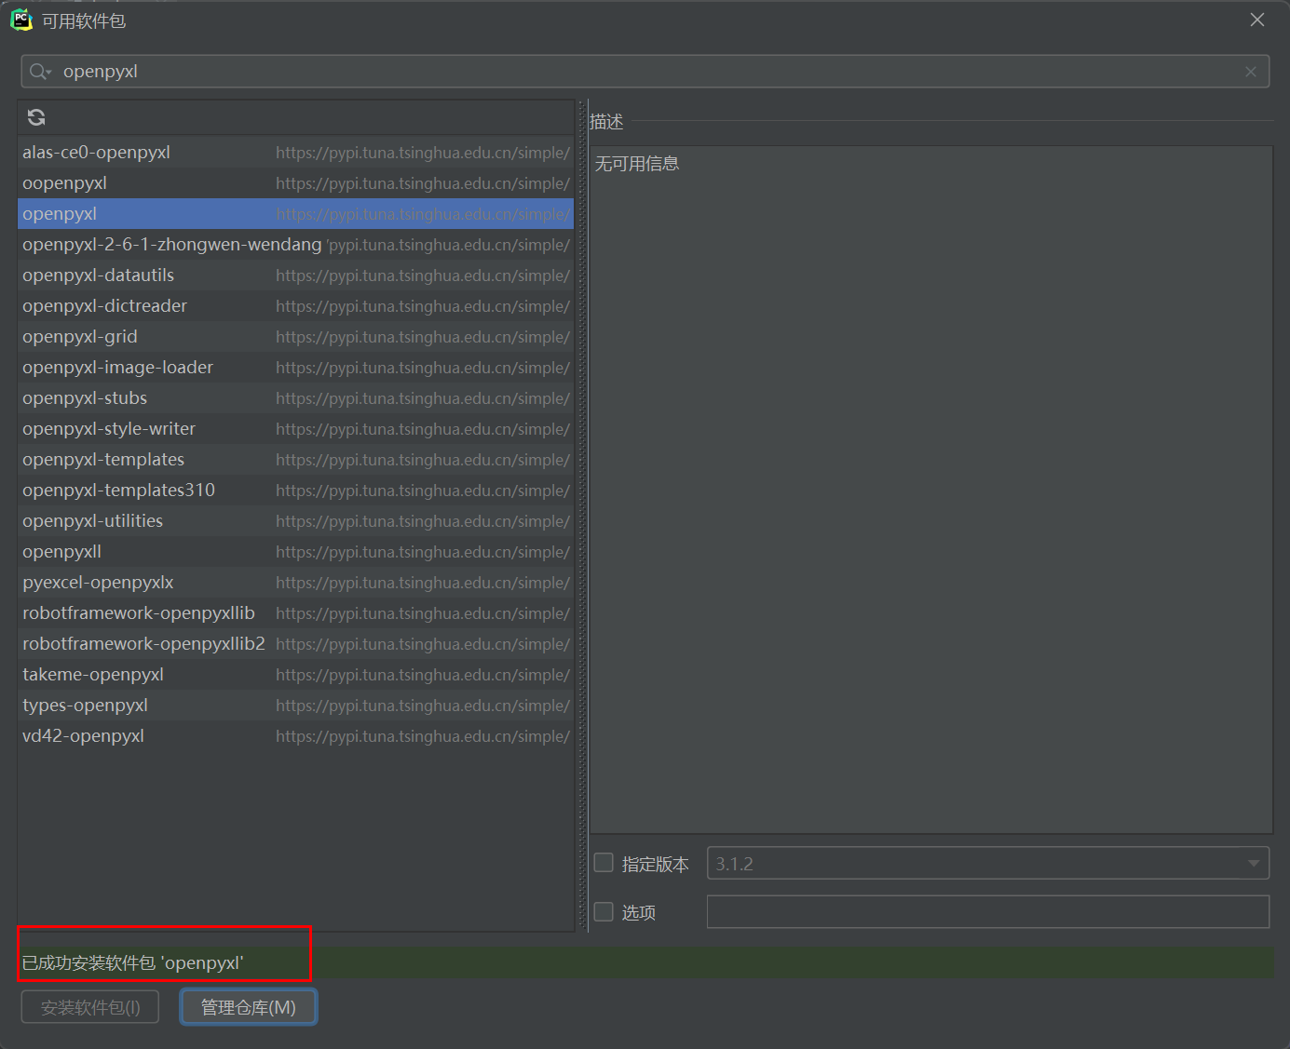Image resolution: width=1290 pixels, height=1049 pixels.
Task: Toggle the options checkbox
Action: click(604, 911)
